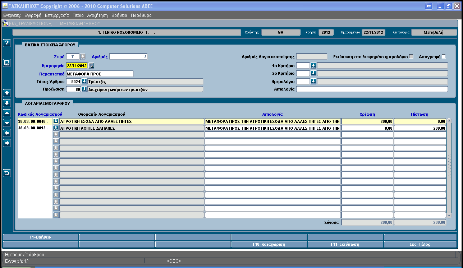This screenshot has width=463, height=268.
Task: Click the GA_TRANSACTIONS form icon
Action: coord(5,23)
